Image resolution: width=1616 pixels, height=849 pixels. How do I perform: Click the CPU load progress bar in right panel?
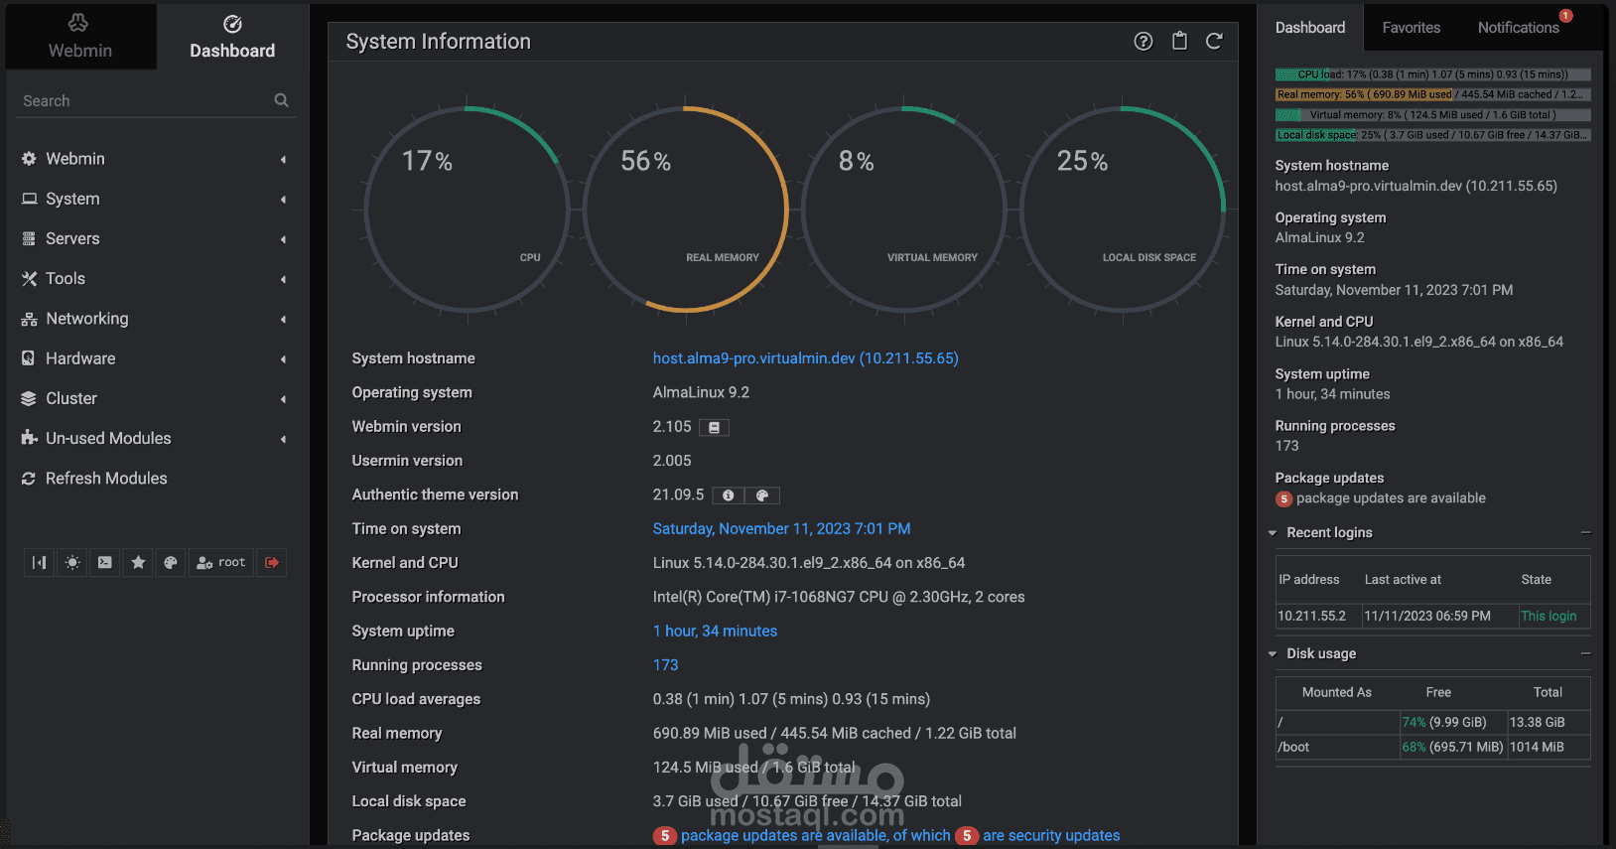click(x=1433, y=74)
